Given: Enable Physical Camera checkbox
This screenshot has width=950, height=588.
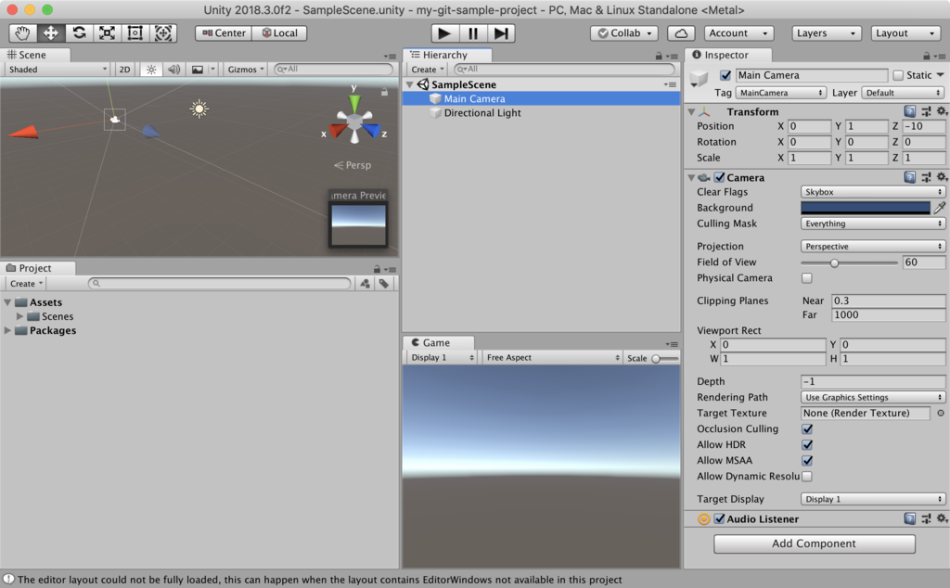Looking at the screenshot, I should click(807, 278).
